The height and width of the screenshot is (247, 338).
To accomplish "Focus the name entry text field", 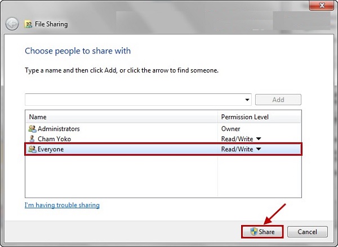I will [x=134, y=100].
